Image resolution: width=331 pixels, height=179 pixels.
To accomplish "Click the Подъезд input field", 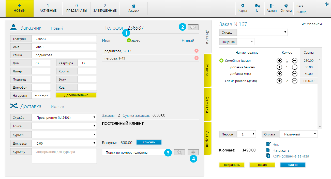I will [x=41, y=79].
